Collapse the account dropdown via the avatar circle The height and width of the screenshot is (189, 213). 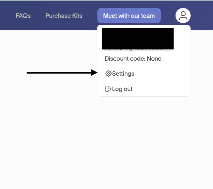click(183, 16)
